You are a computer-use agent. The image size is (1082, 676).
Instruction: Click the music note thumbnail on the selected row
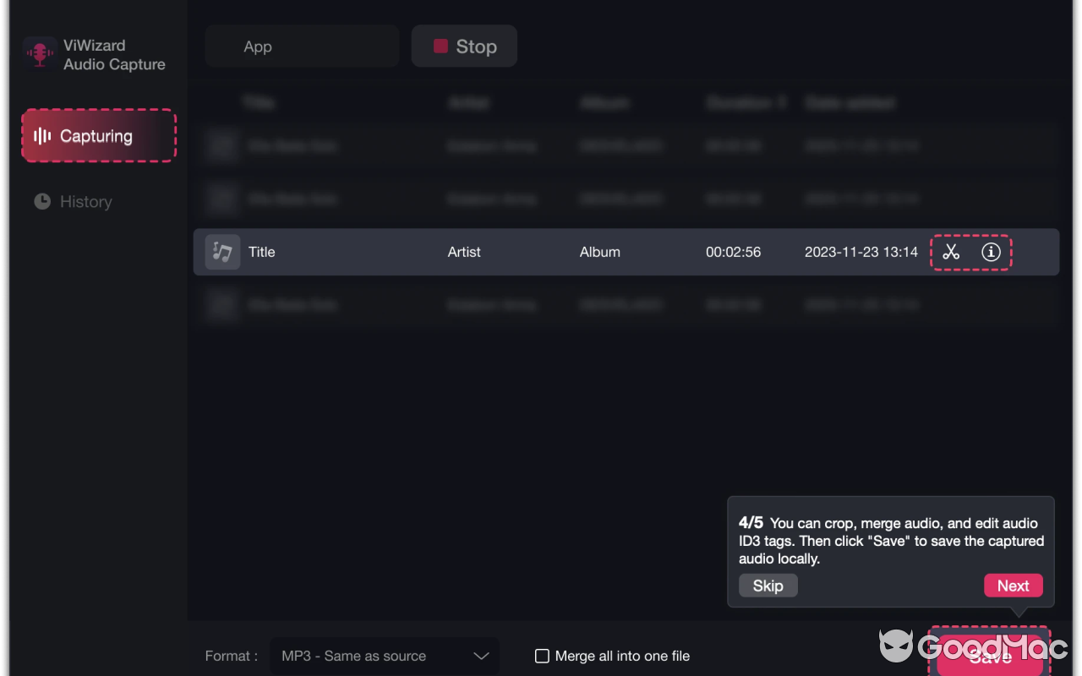pos(221,251)
